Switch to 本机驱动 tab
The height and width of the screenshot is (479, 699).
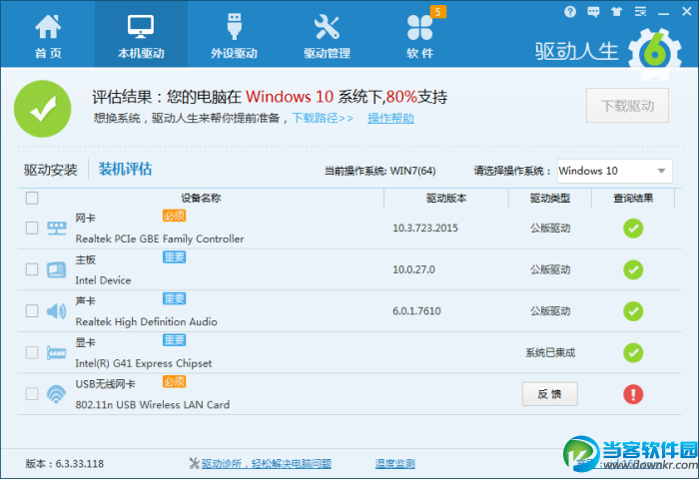[x=141, y=34]
